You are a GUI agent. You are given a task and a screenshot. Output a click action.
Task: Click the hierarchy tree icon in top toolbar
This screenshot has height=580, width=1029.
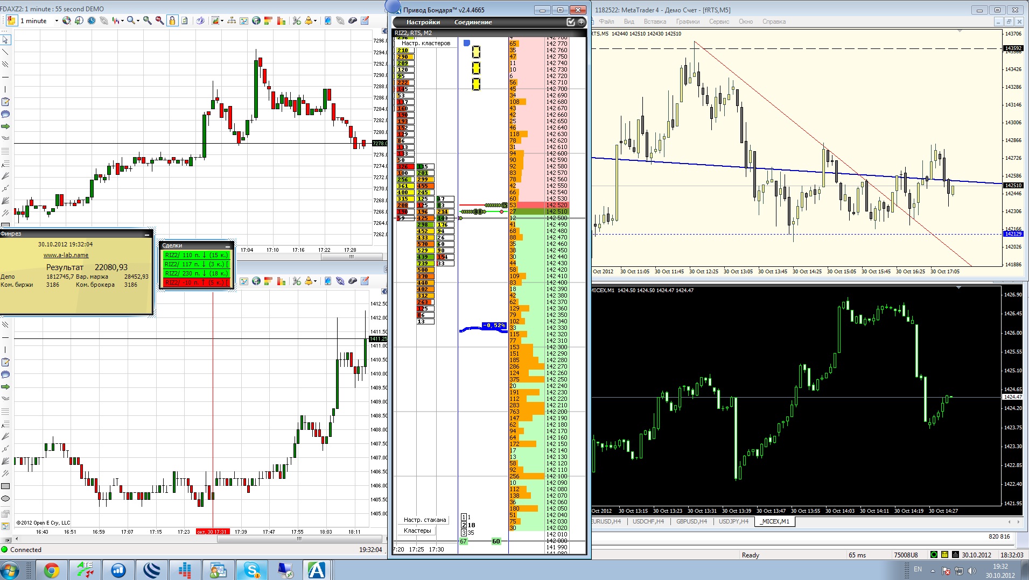tap(232, 21)
